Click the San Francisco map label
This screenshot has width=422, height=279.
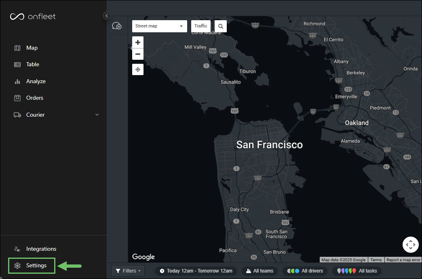click(269, 145)
